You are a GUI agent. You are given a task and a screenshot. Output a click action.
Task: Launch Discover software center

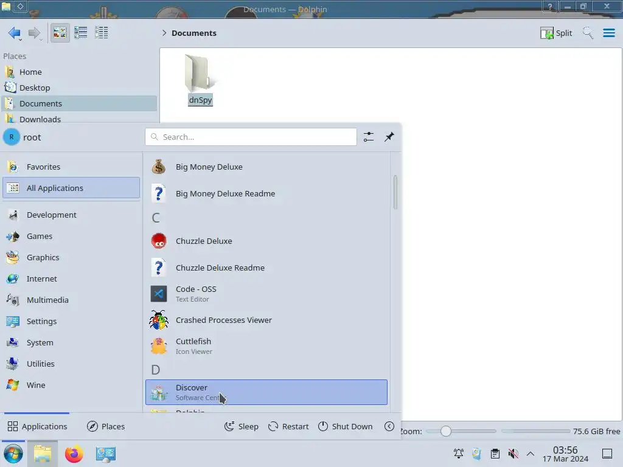point(266,392)
